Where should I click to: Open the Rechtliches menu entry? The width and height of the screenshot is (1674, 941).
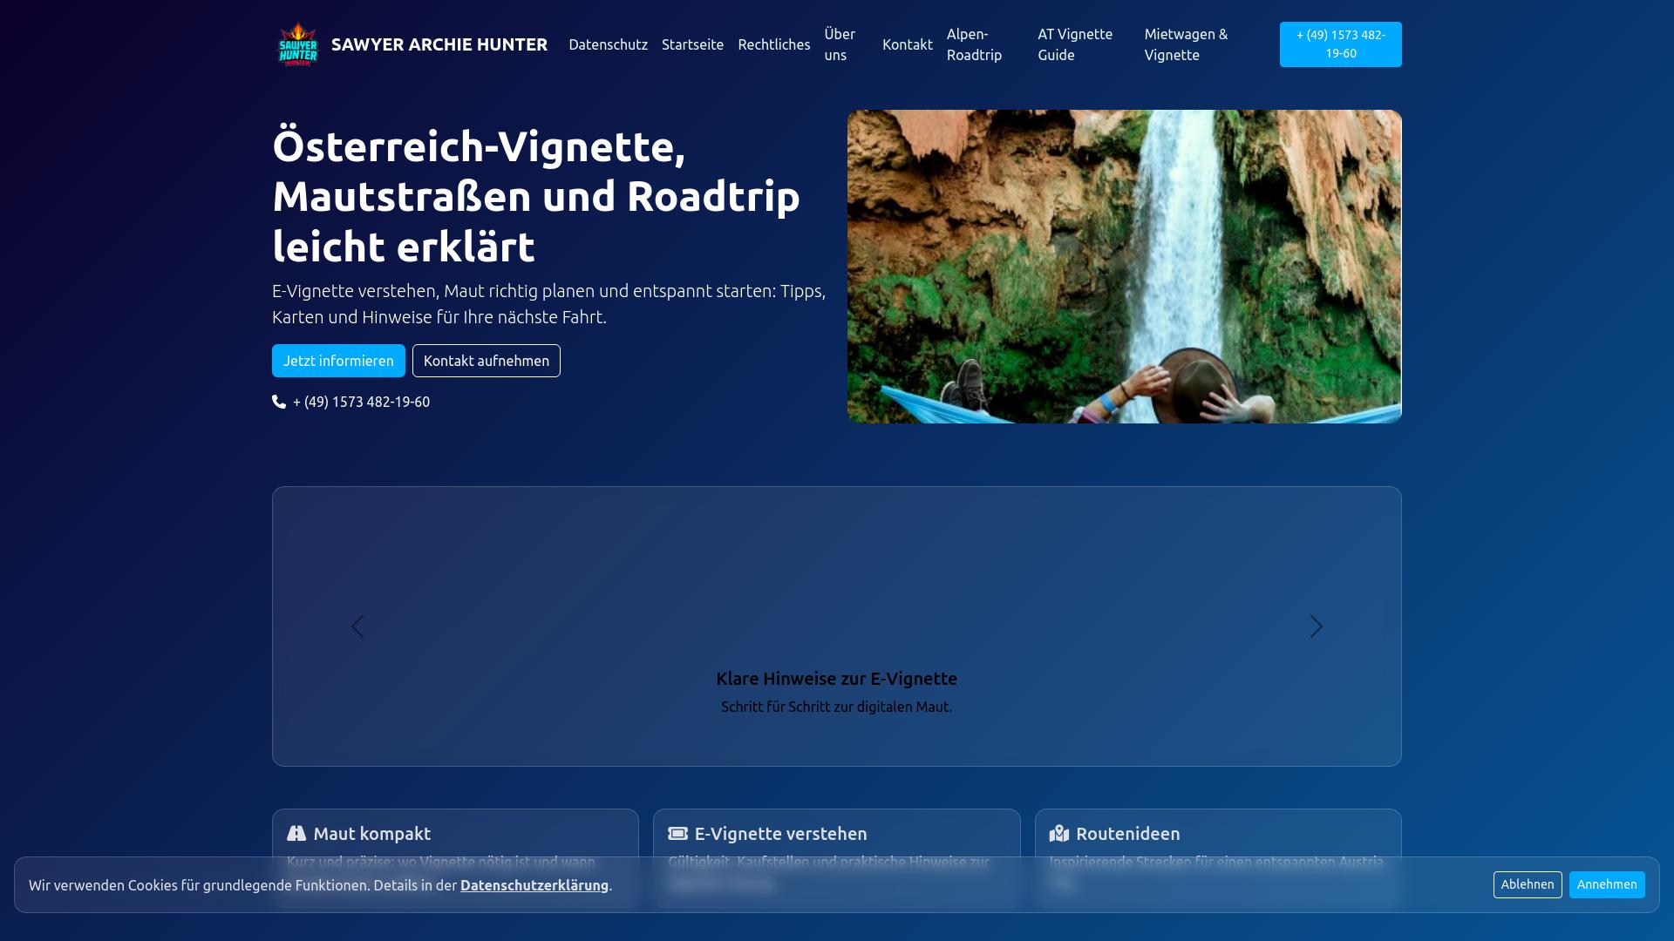tap(773, 44)
